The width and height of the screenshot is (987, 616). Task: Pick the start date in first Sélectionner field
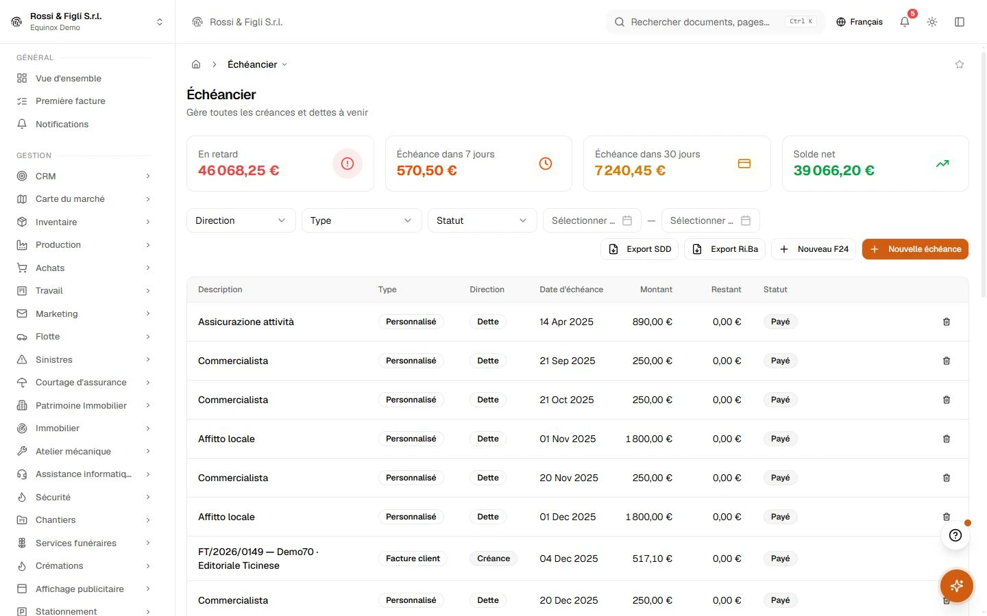(x=592, y=220)
